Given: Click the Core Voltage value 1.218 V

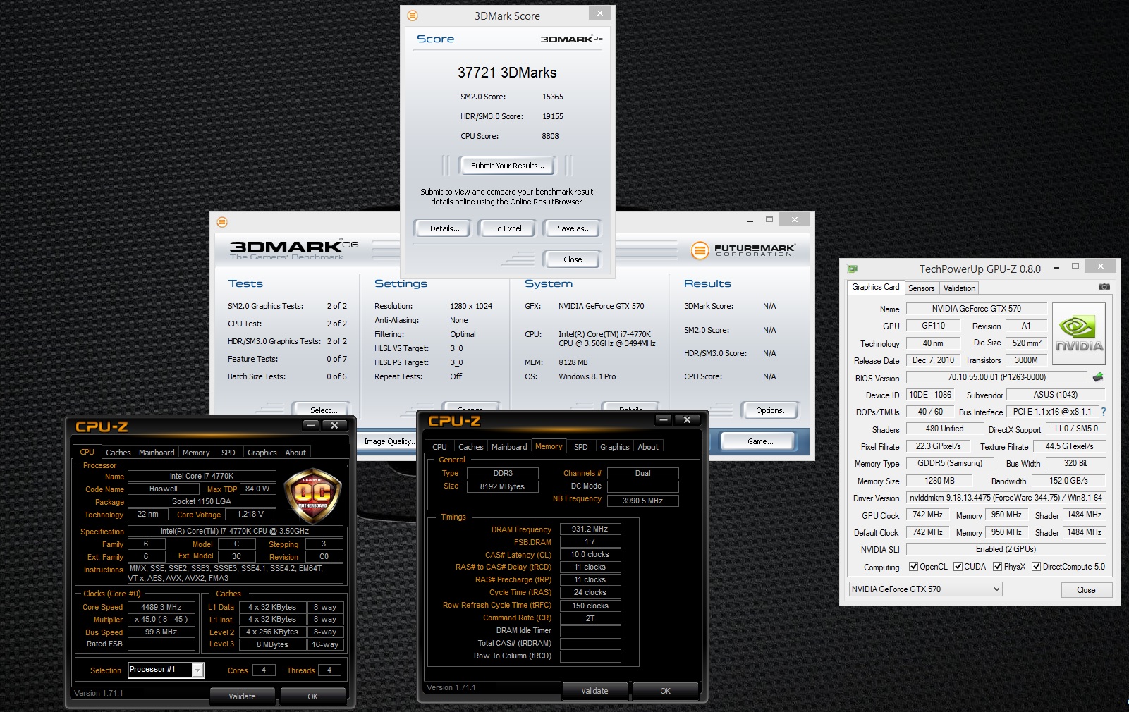Looking at the screenshot, I should (x=250, y=515).
